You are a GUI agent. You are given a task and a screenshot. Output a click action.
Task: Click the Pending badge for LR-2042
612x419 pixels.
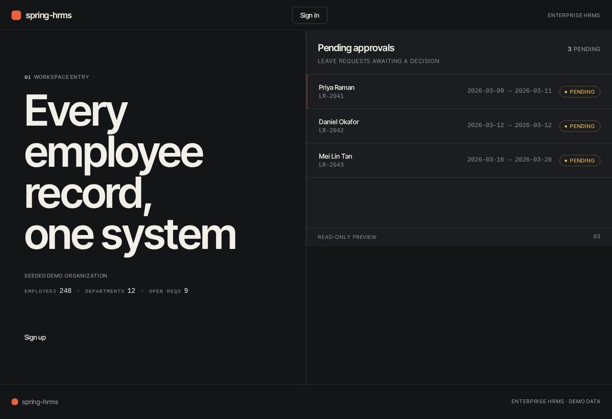[580, 126]
